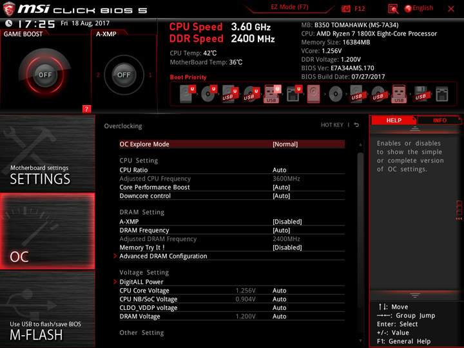Toggle the A-XMP OFF knob
Image resolution: width=464 pixels, height=348 pixels.
point(124,75)
